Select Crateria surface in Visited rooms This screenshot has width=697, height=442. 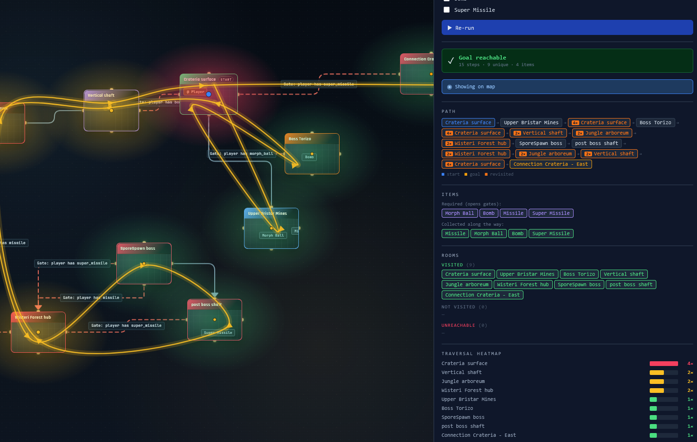pos(468,274)
